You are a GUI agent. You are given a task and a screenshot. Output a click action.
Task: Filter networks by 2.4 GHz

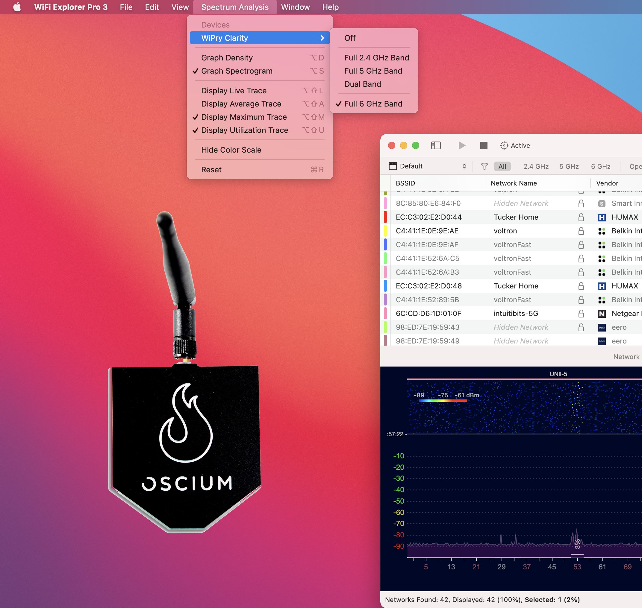point(536,167)
